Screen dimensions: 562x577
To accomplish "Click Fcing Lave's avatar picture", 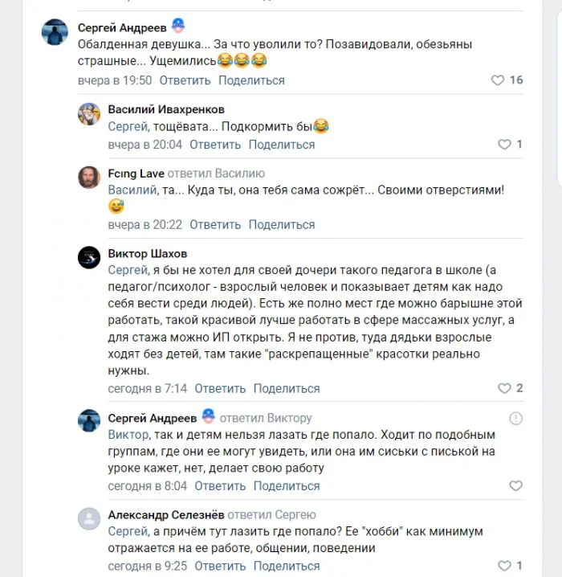I will (88, 178).
